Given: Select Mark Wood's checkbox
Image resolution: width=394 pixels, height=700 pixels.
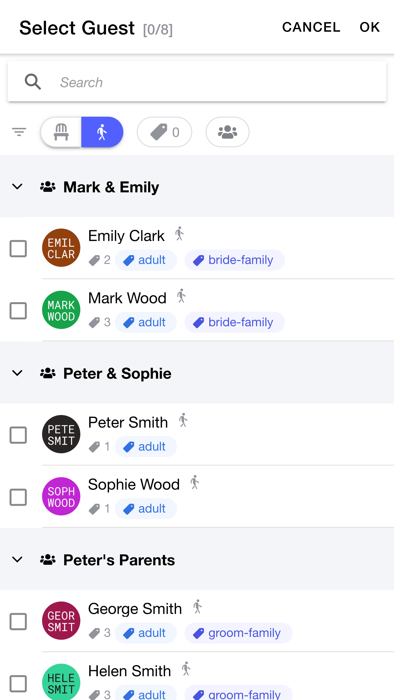Looking at the screenshot, I should tap(18, 310).
